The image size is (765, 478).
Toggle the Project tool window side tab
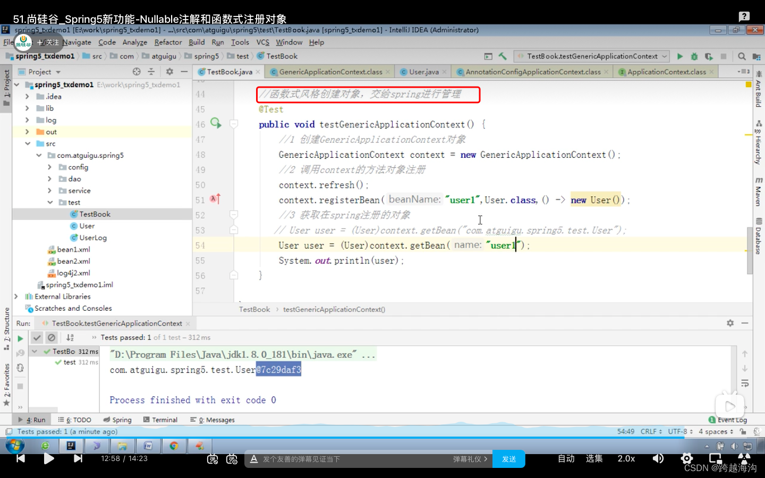click(x=6, y=88)
